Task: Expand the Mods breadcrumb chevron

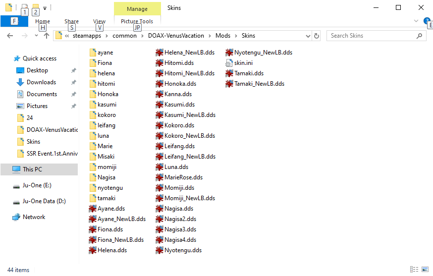Action: [236, 36]
